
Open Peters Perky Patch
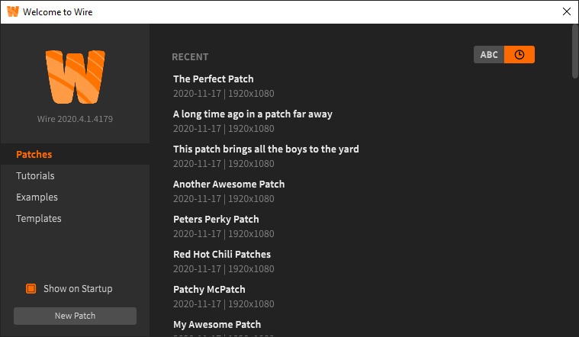coord(216,220)
